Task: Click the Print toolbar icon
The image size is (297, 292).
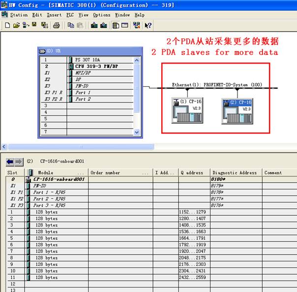Action: (57, 25)
